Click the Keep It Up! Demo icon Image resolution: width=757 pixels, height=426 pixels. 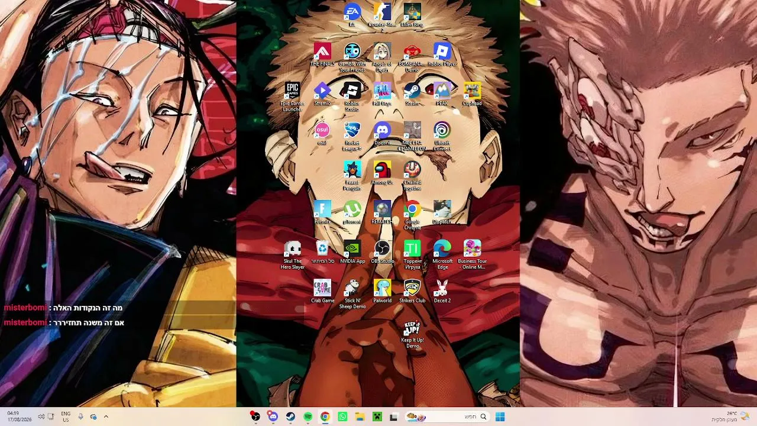pos(412,334)
